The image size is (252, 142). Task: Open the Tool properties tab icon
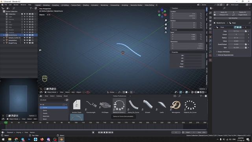(210, 13)
